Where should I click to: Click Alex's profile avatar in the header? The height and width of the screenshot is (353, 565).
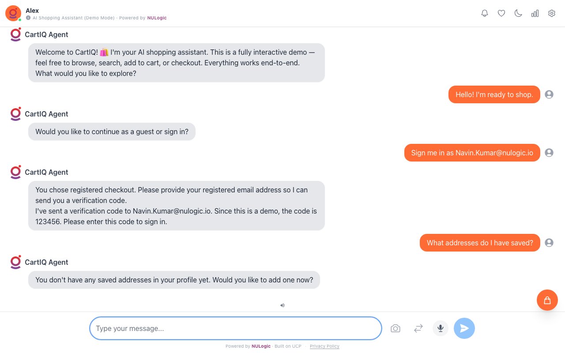point(13,13)
